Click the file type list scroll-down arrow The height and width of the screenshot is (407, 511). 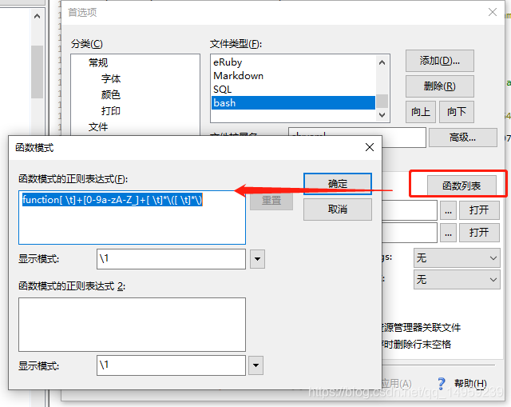coord(382,115)
